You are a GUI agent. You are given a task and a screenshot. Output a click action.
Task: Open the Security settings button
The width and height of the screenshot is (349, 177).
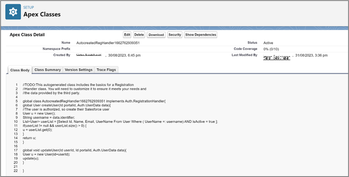coord(174,35)
